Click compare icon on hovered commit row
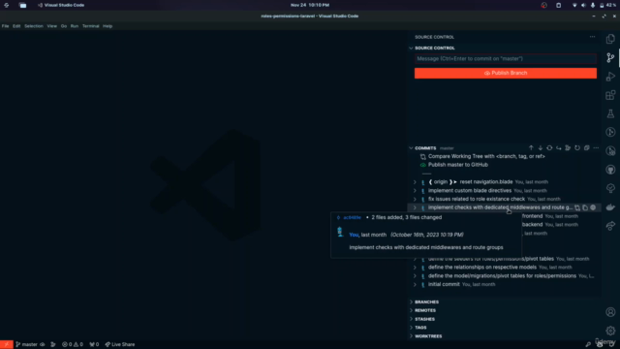This screenshot has height=349, width=620. click(x=577, y=207)
